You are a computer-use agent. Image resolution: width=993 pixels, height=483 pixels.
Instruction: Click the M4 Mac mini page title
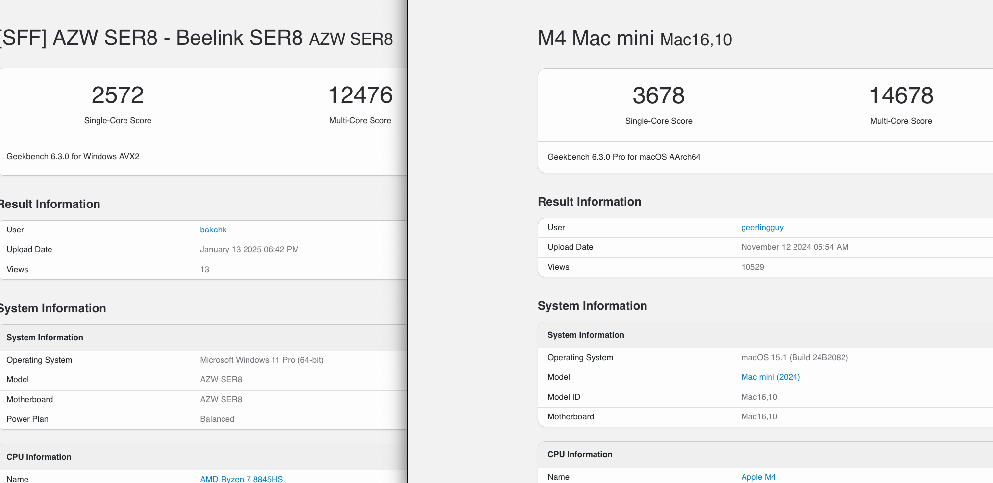[635, 38]
